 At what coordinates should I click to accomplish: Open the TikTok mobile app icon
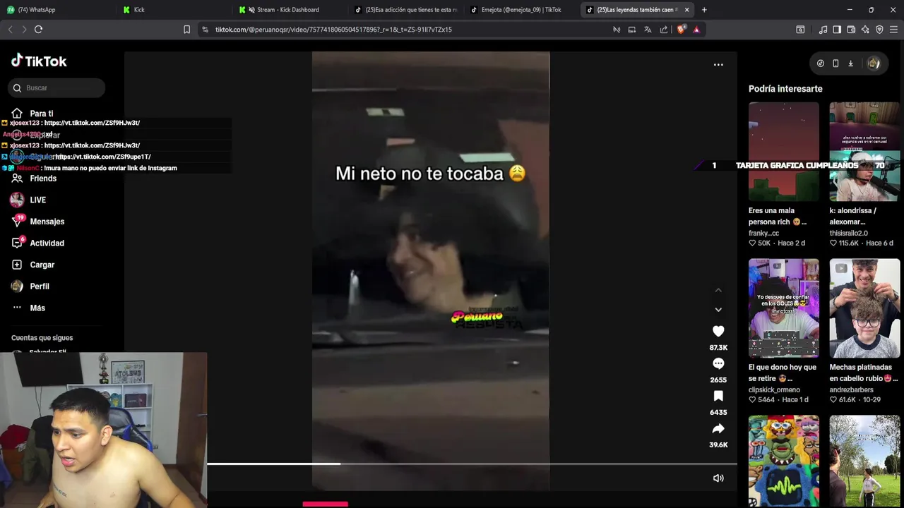(835, 64)
